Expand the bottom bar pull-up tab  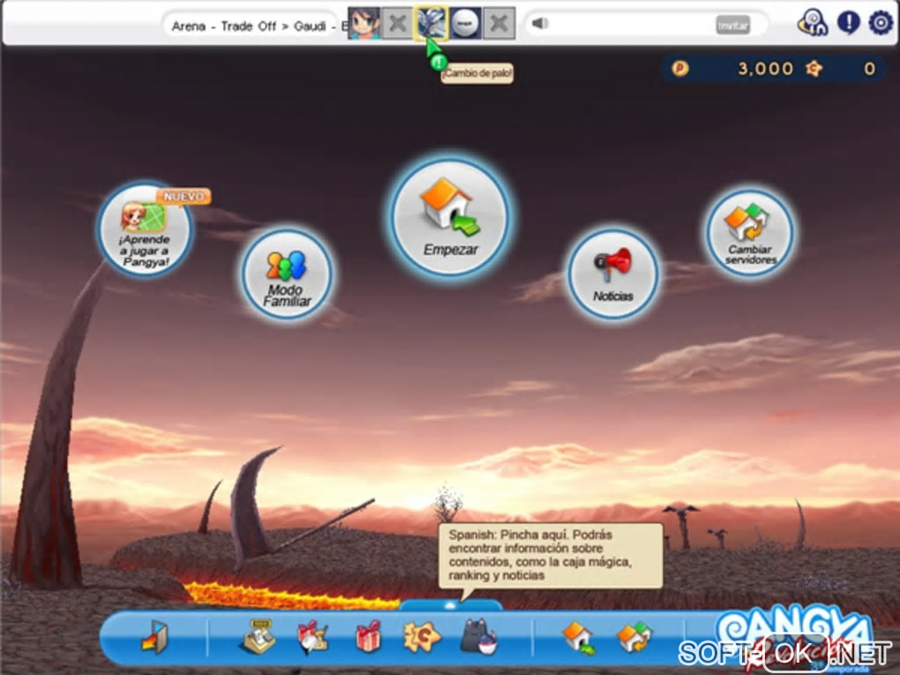(451, 605)
